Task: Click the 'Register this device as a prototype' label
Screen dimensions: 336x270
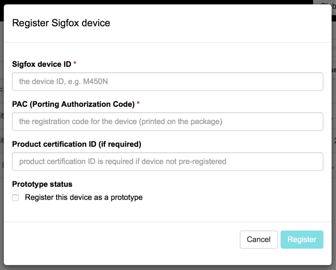Action: click(x=83, y=197)
